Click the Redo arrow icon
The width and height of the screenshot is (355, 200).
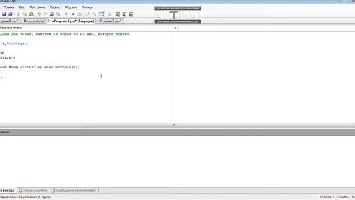pos(45,14)
